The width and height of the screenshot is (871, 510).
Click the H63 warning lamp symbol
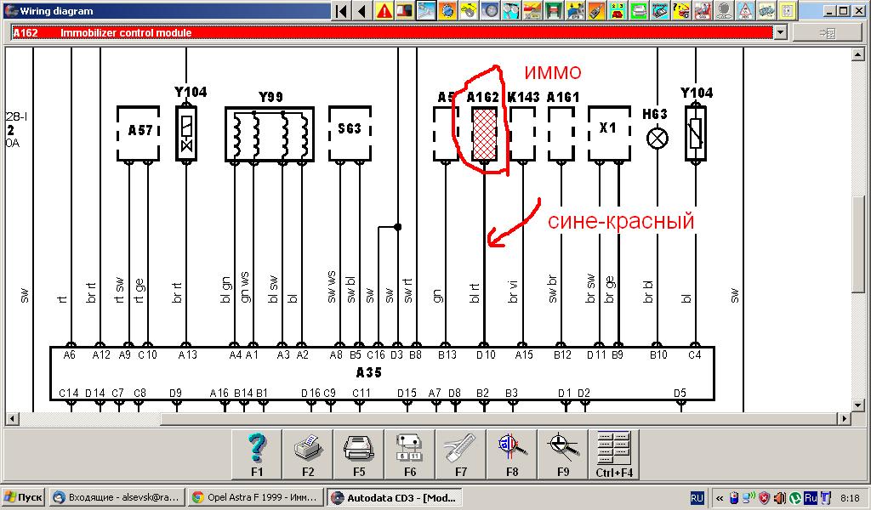[x=658, y=139]
